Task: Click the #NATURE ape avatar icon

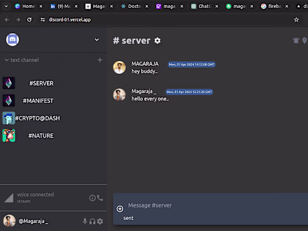Action: click(9, 136)
